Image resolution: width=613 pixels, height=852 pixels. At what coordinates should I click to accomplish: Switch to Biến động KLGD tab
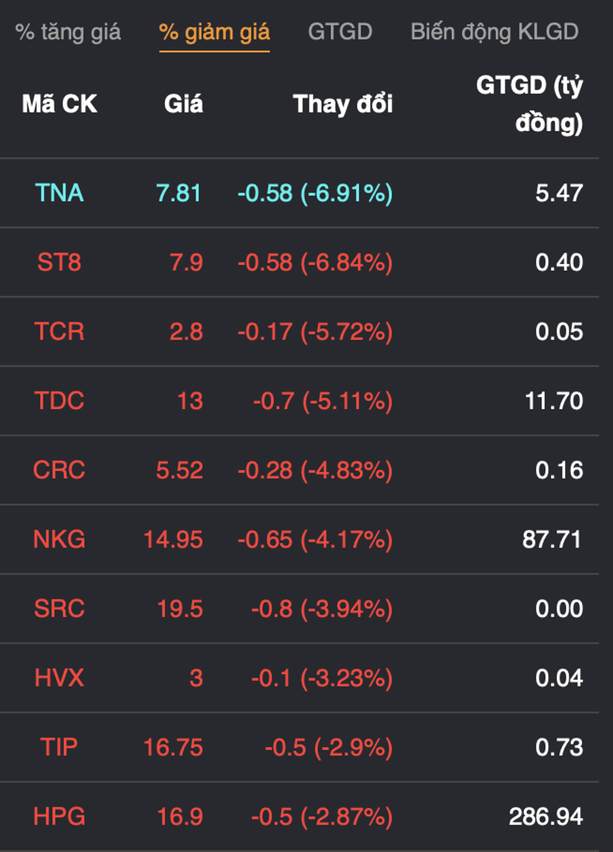coord(494,32)
